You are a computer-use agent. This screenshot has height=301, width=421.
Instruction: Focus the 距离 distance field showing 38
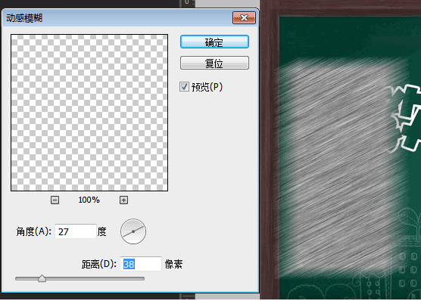141,264
